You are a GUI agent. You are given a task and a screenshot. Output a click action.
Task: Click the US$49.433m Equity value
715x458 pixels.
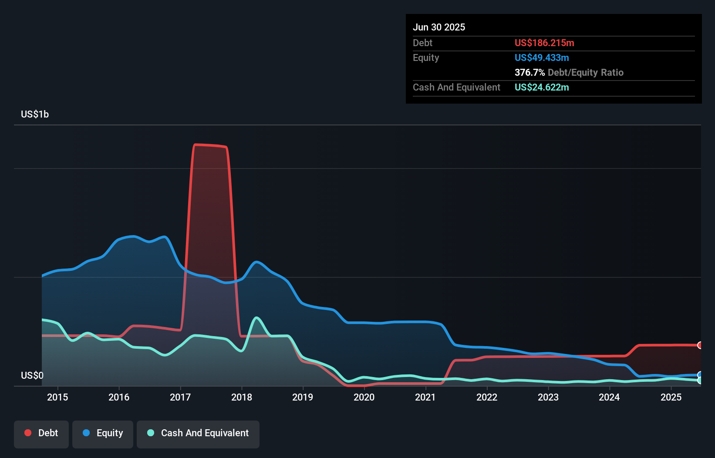tap(542, 57)
